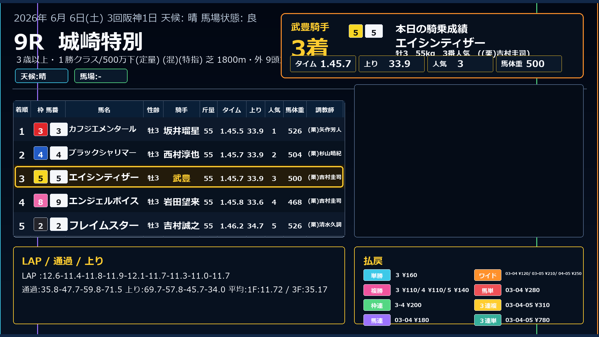Viewport: 599px width, 337px height.
Task: Click the ワイド payout label
Action: tap(488, 275)
